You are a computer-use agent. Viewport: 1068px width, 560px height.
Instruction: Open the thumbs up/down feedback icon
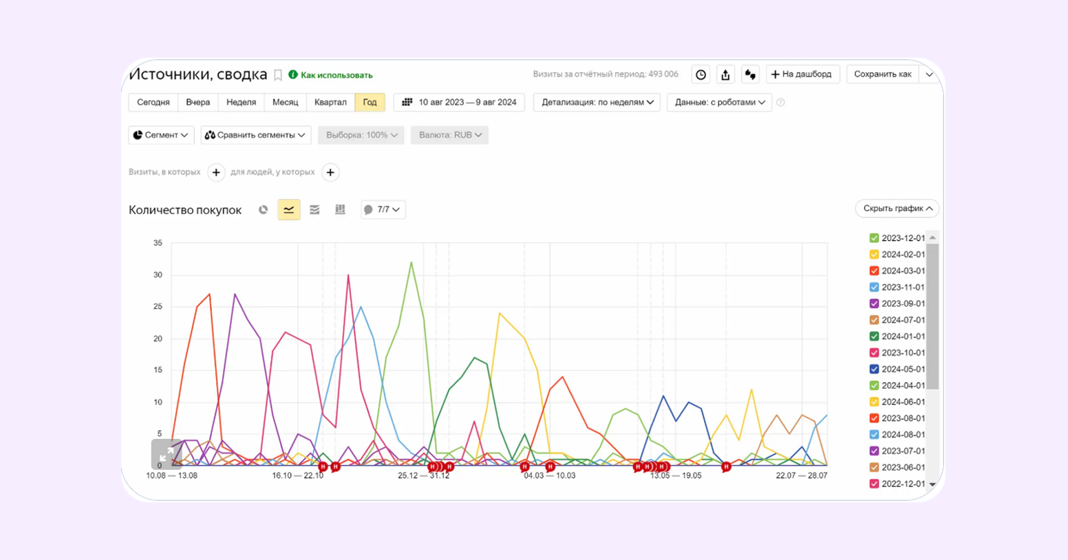pyautogui.click(x=750, y=74)
